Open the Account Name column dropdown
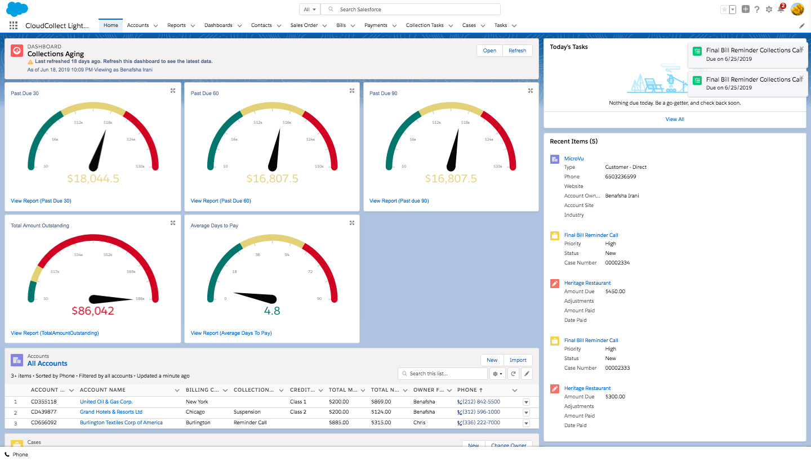Viewport: 811px width, 462px height. pyautogui.click(x=178, y=390)
